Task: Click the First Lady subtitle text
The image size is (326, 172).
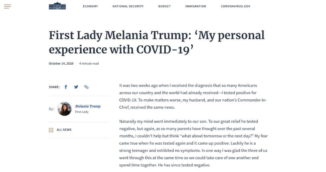Action: click(82, 112)
